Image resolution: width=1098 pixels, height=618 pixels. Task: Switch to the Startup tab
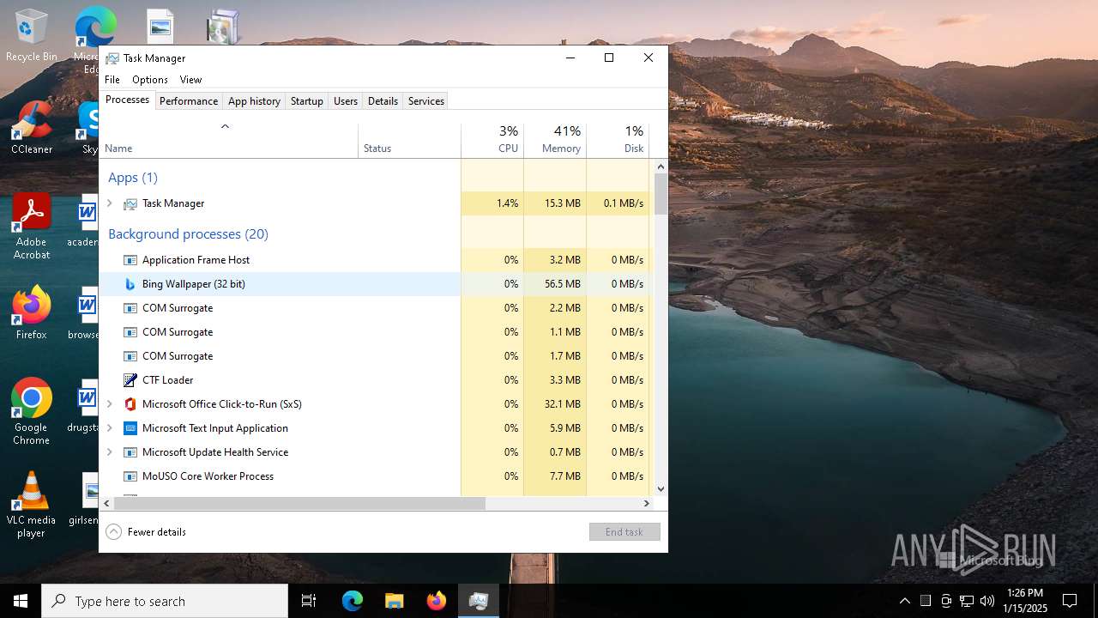(306, 101)
